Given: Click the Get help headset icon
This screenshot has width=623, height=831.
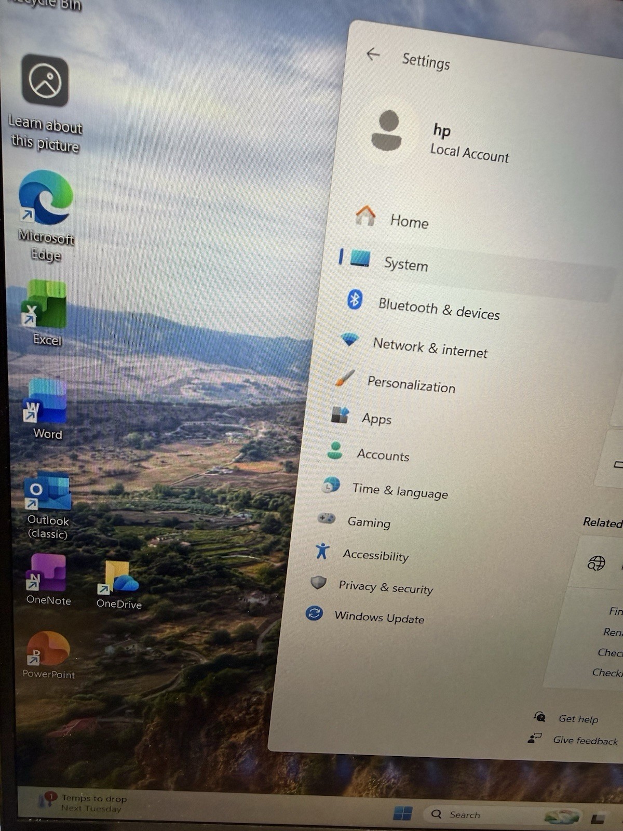Looking at the screenshot, I should coord(539,717).
